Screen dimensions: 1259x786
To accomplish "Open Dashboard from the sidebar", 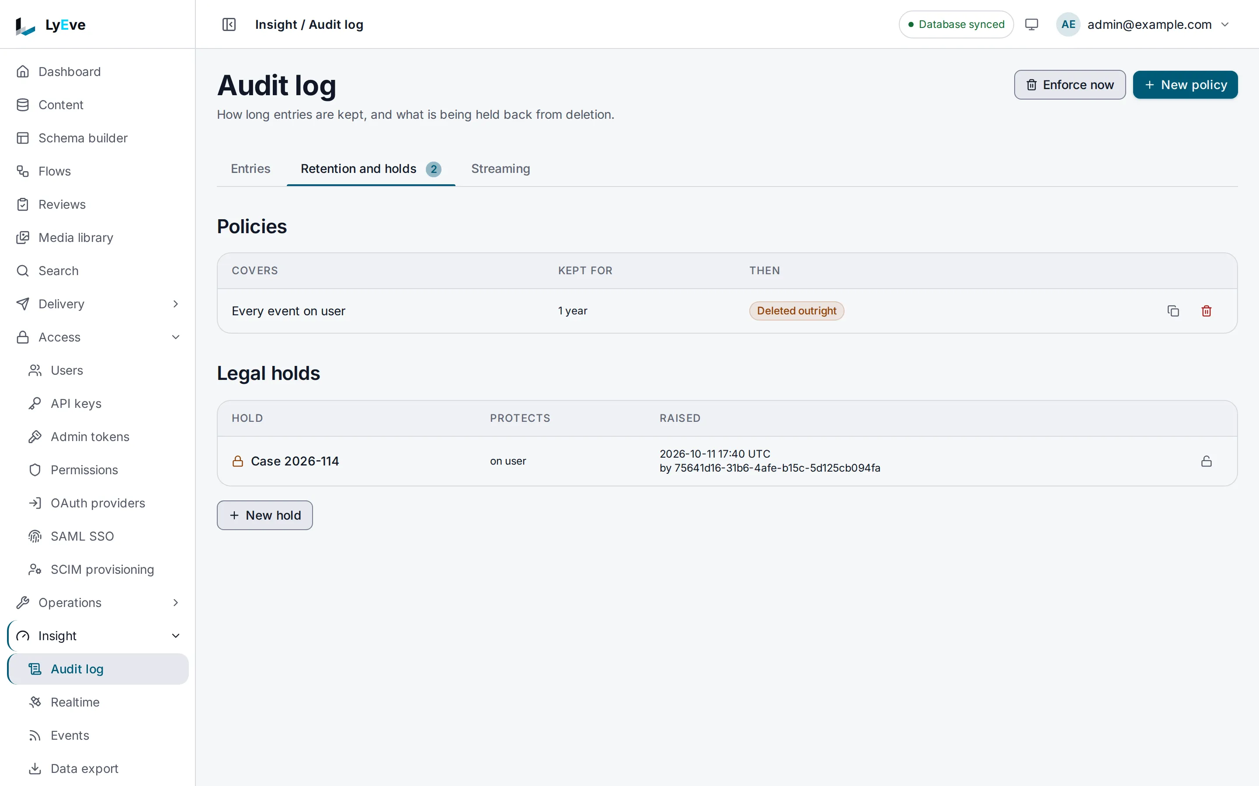I will (x=98, y=72).
